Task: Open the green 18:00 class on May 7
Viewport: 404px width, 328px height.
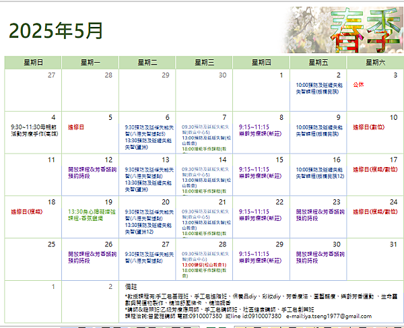Action: 204,150
